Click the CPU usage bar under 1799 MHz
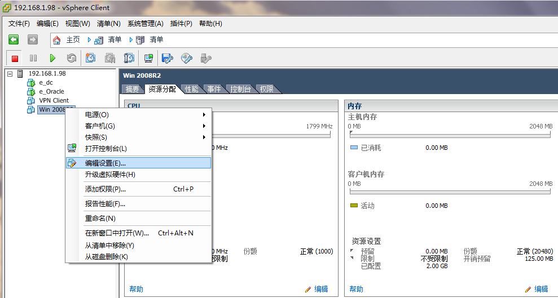Image resolution: width=558 pixels, height=298 pixels. 272,135
